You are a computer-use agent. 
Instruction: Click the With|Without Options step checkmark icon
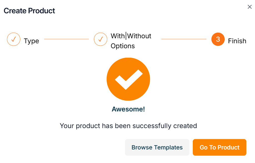point(101,39)
